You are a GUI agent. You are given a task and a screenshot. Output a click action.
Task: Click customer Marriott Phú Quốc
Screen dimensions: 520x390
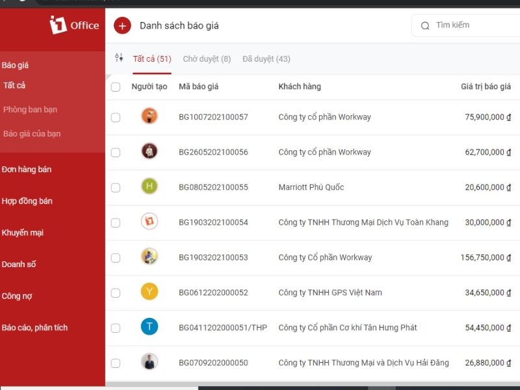pos(311,187)
